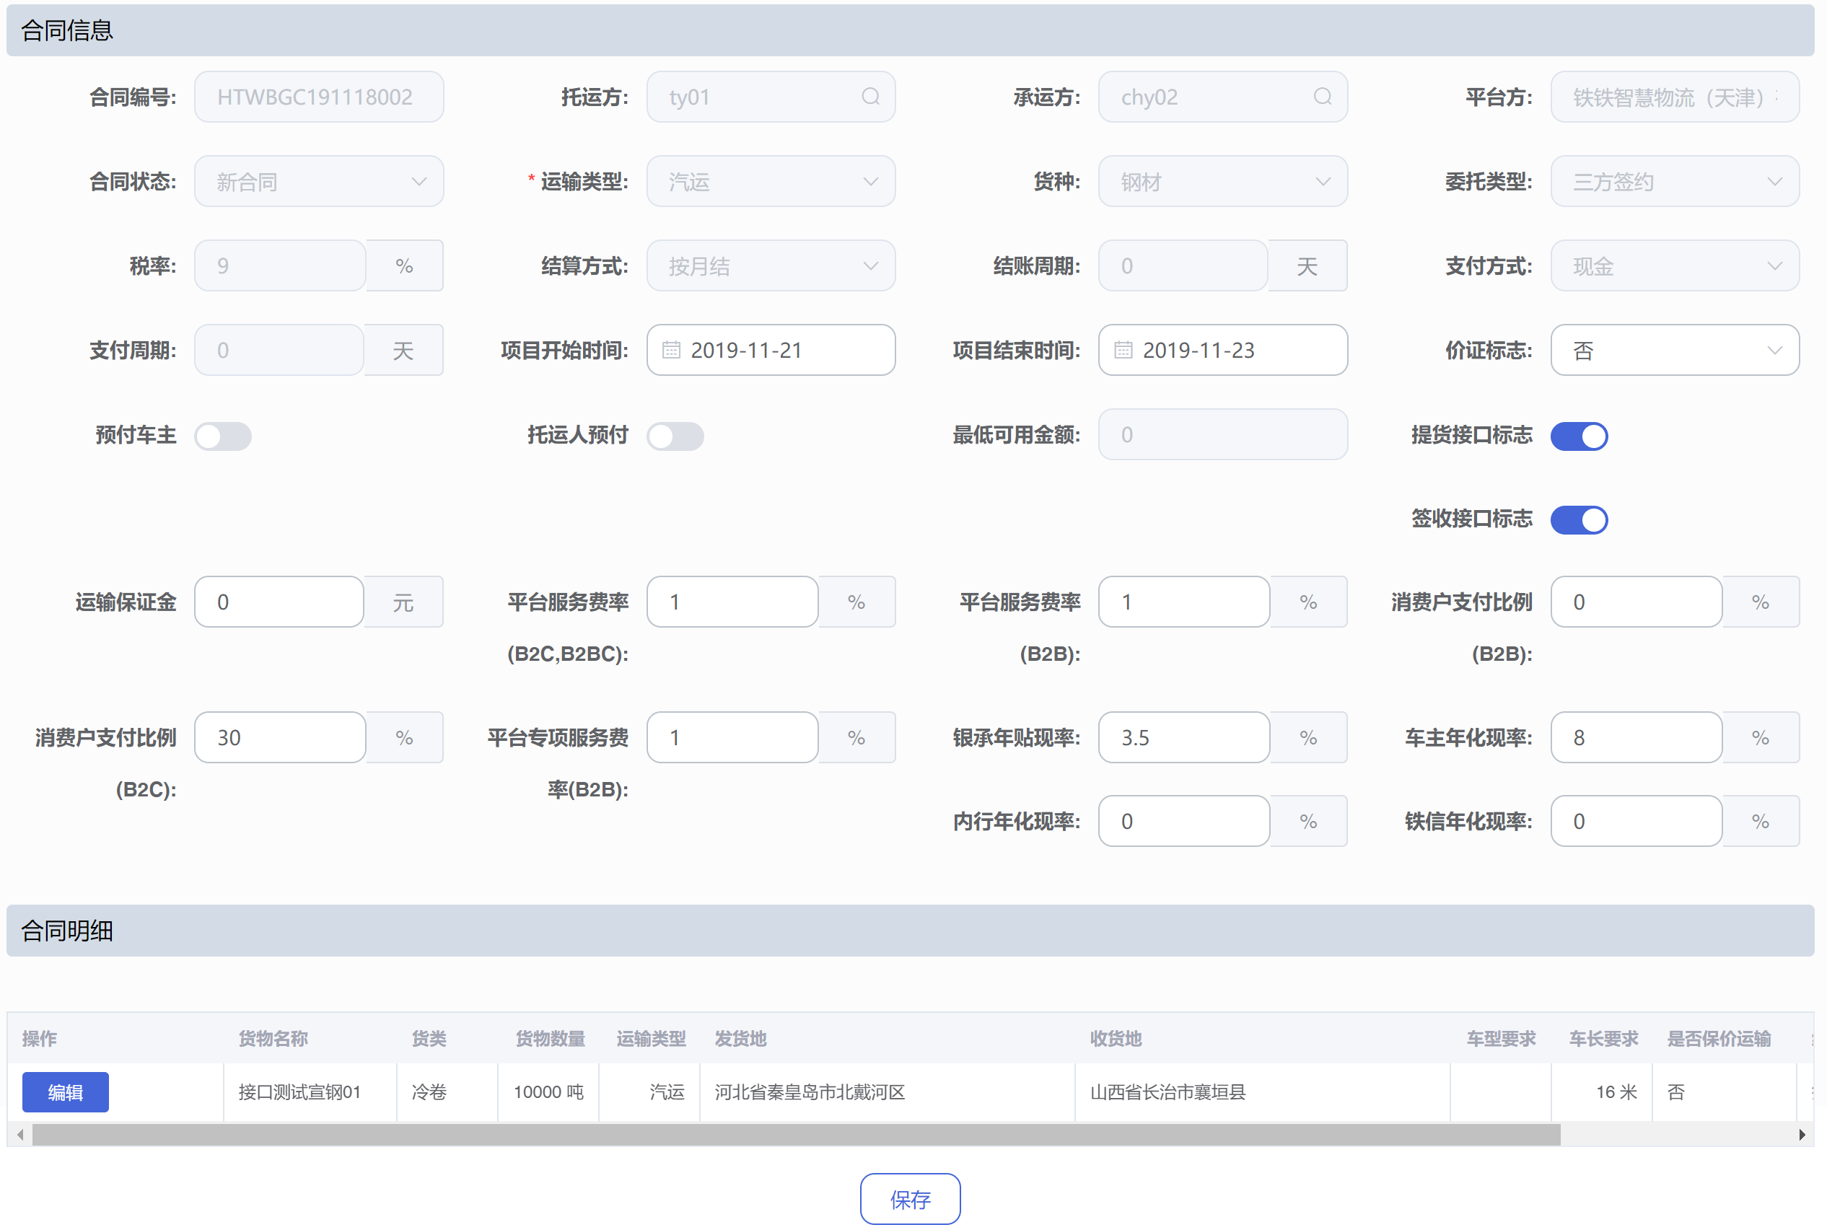The height and width of the screenshot is (1230, 1827).
Task: Click the 支付周期 input field
Action: point(279,350)
